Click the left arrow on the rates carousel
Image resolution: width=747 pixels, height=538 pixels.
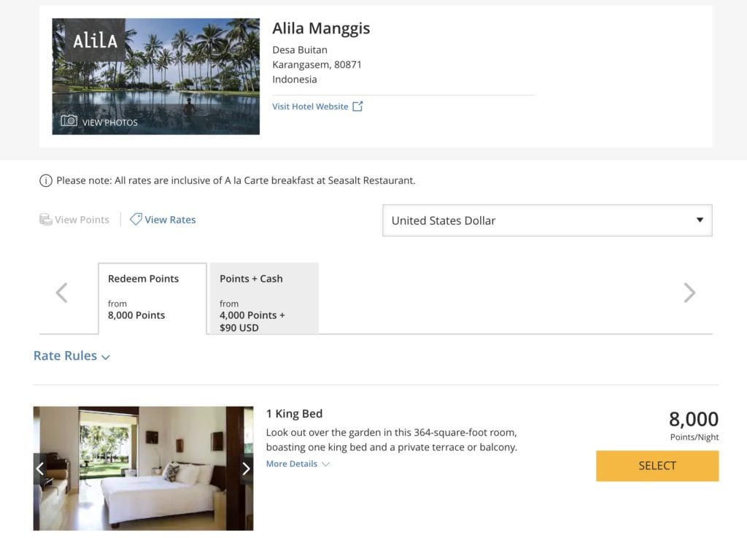[61, 292]
